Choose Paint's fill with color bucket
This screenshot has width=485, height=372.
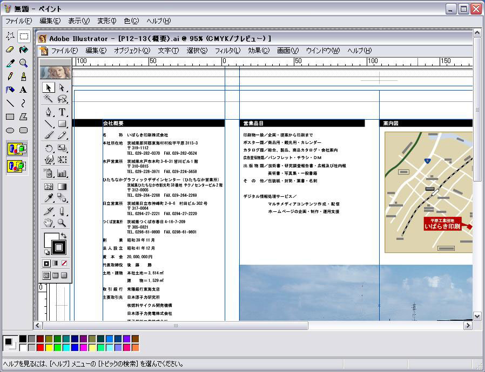tap(24, 50)
